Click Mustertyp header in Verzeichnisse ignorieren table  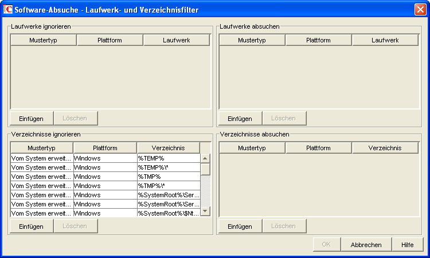pyautogui.click(x=42, y=148)
